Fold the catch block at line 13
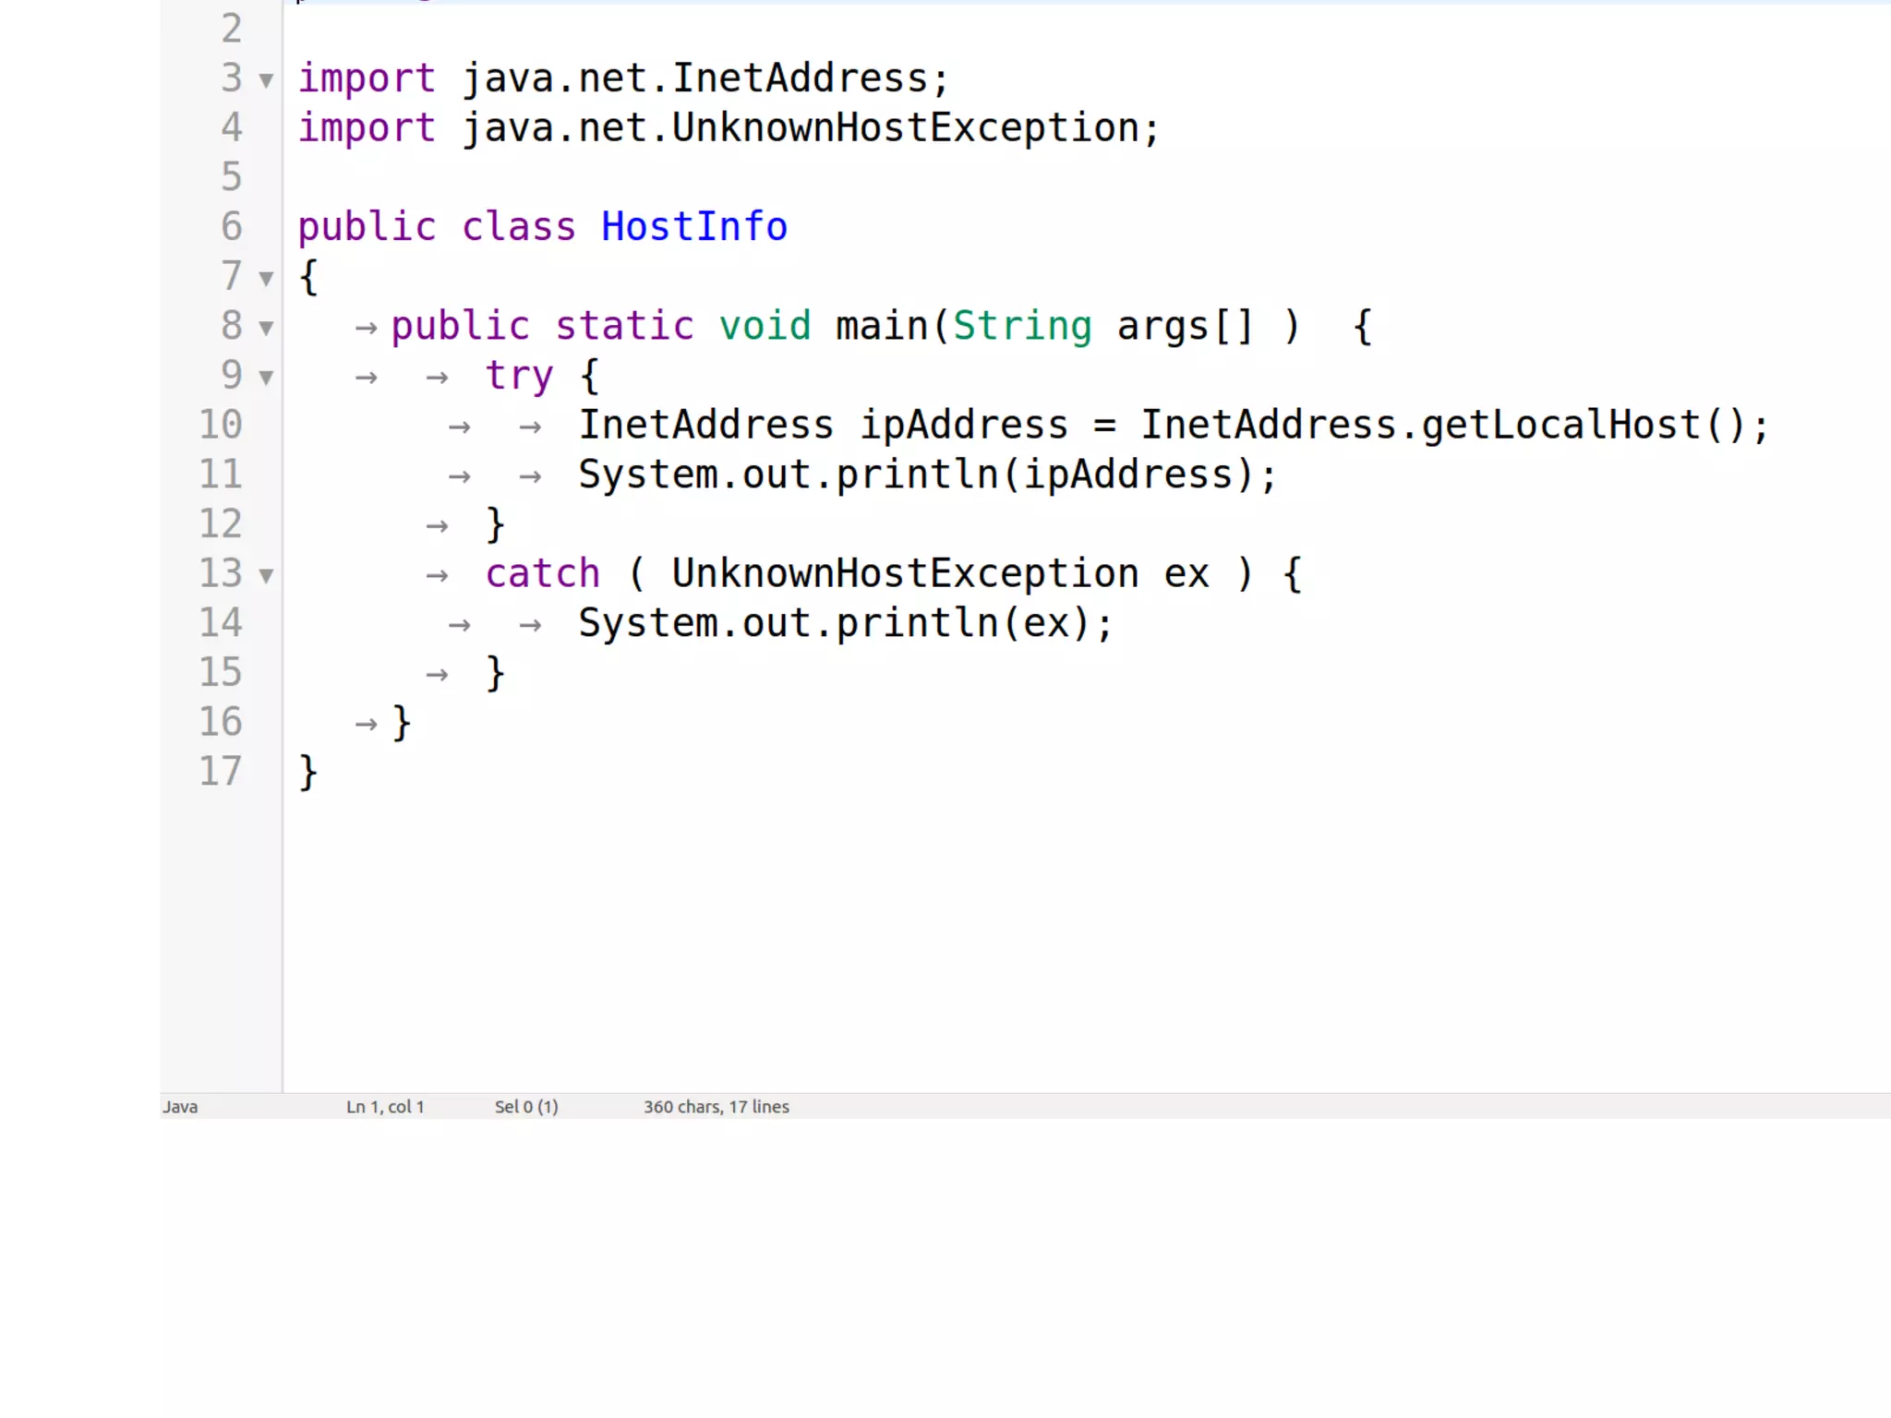Image resolution: width=1891 pixels, height=1418 pixels. pos(266,576)
